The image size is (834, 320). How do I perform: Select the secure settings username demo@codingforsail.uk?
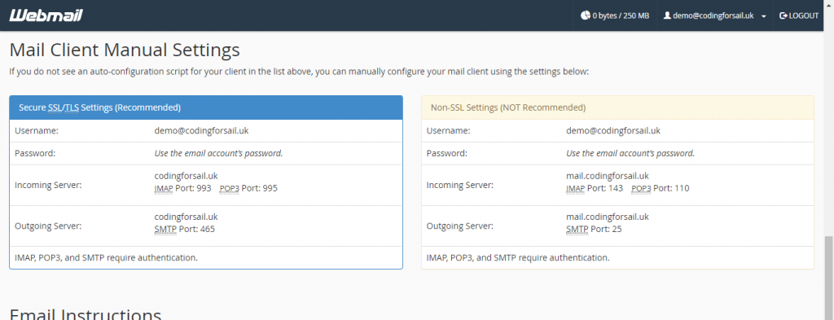[202, 130]
